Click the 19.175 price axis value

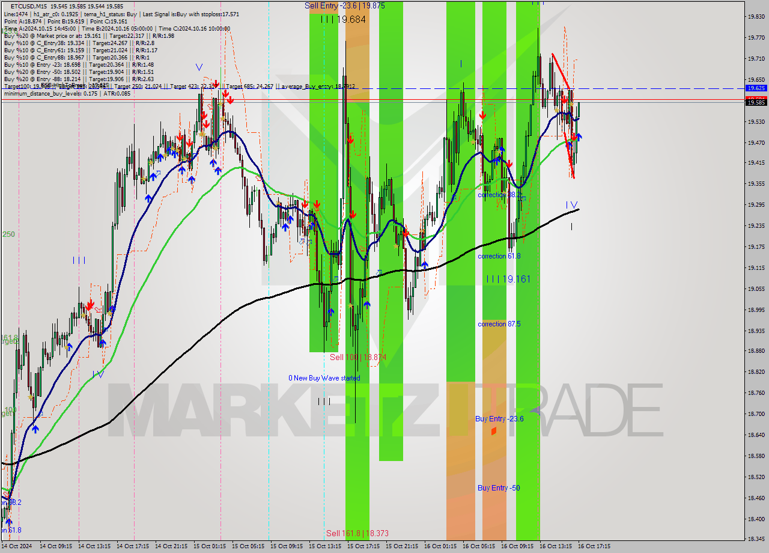pyautogui.click(x=756, y=246)
